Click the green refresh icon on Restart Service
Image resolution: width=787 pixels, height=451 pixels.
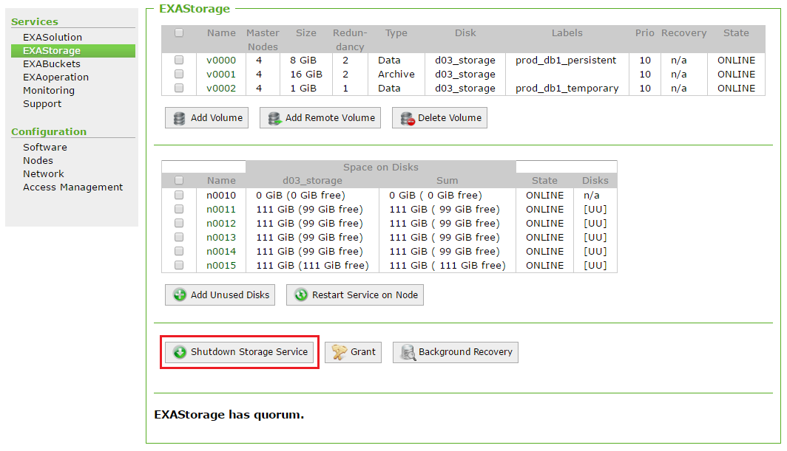pos(301,295)
